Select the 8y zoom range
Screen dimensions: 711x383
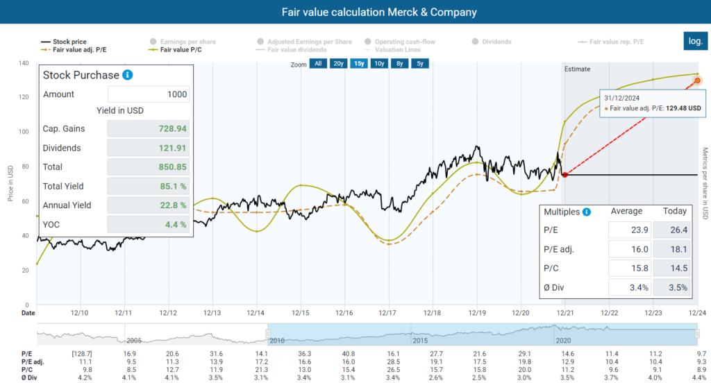coord(399,63)
